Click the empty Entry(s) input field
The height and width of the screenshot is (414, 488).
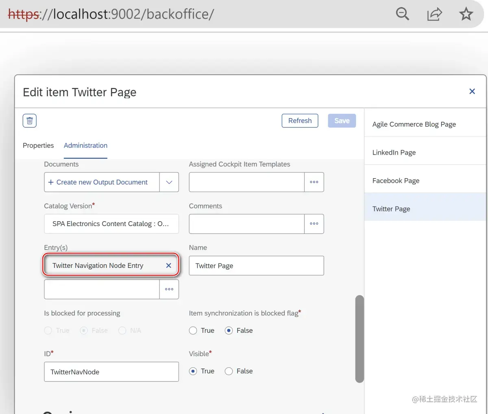click(102, 289)
